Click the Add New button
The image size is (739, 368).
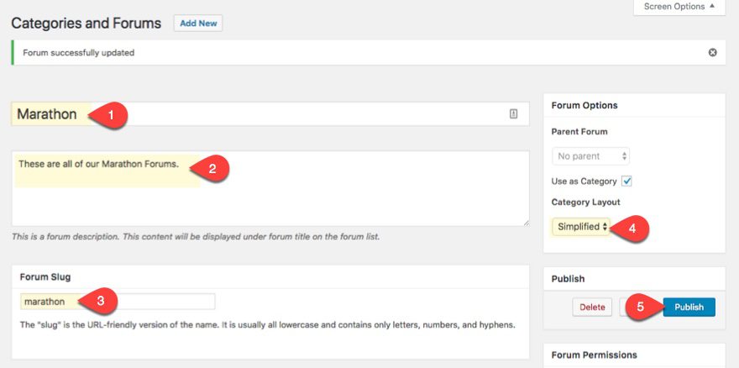click(198, 24)
